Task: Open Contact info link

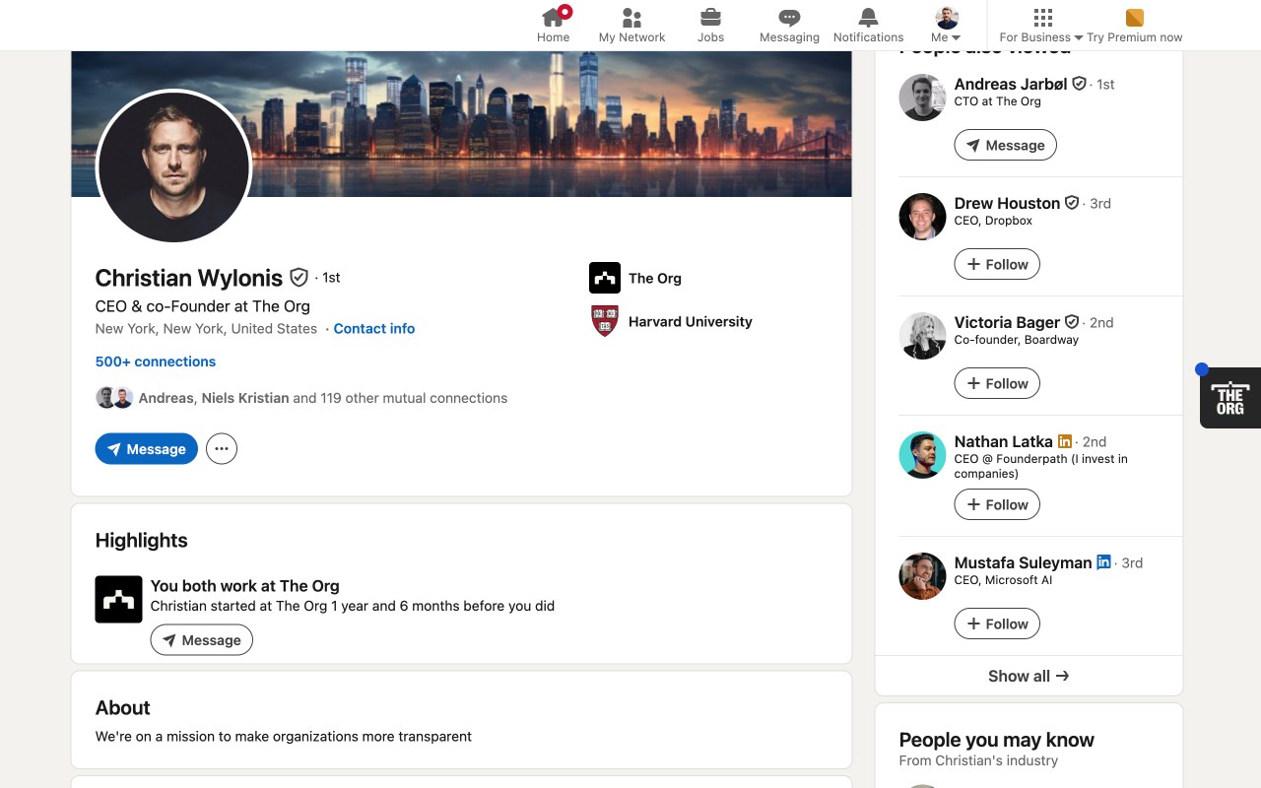Action: click(x=374, y=329)
